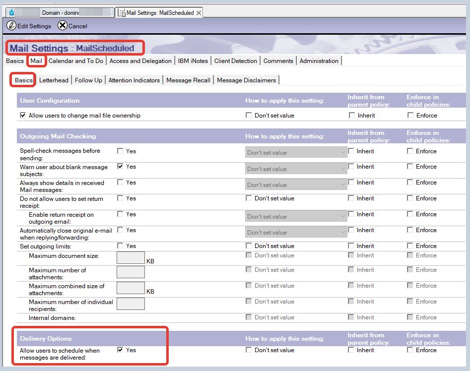This screenshot has width=470, height=371.
Task: Expand dropdown for blank message subjects setting
Action: (296, 169)
